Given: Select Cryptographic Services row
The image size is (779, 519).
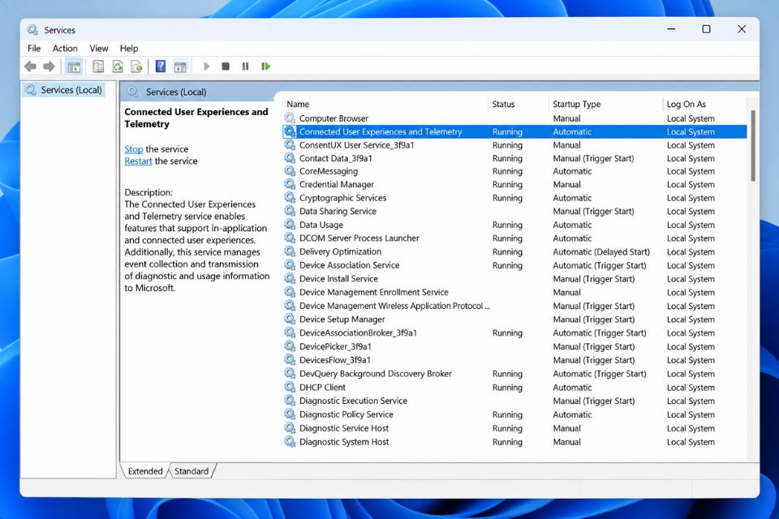Looking at the screenshot, I should coord(514,198).
